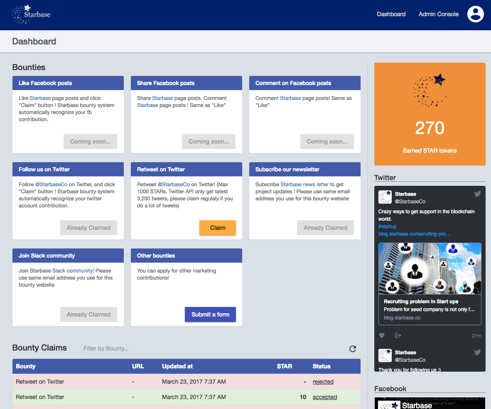This screenshot has width=491, height=409.
Task: Select rejected row's Retweet on Twitter cell
Action: coord(40,382)
